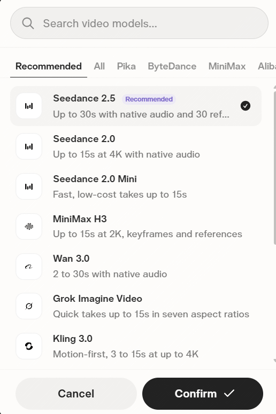Click the Seedance 2.0 model icon
The height and width of the screenshot is (414, 276).
coord(29,146)
